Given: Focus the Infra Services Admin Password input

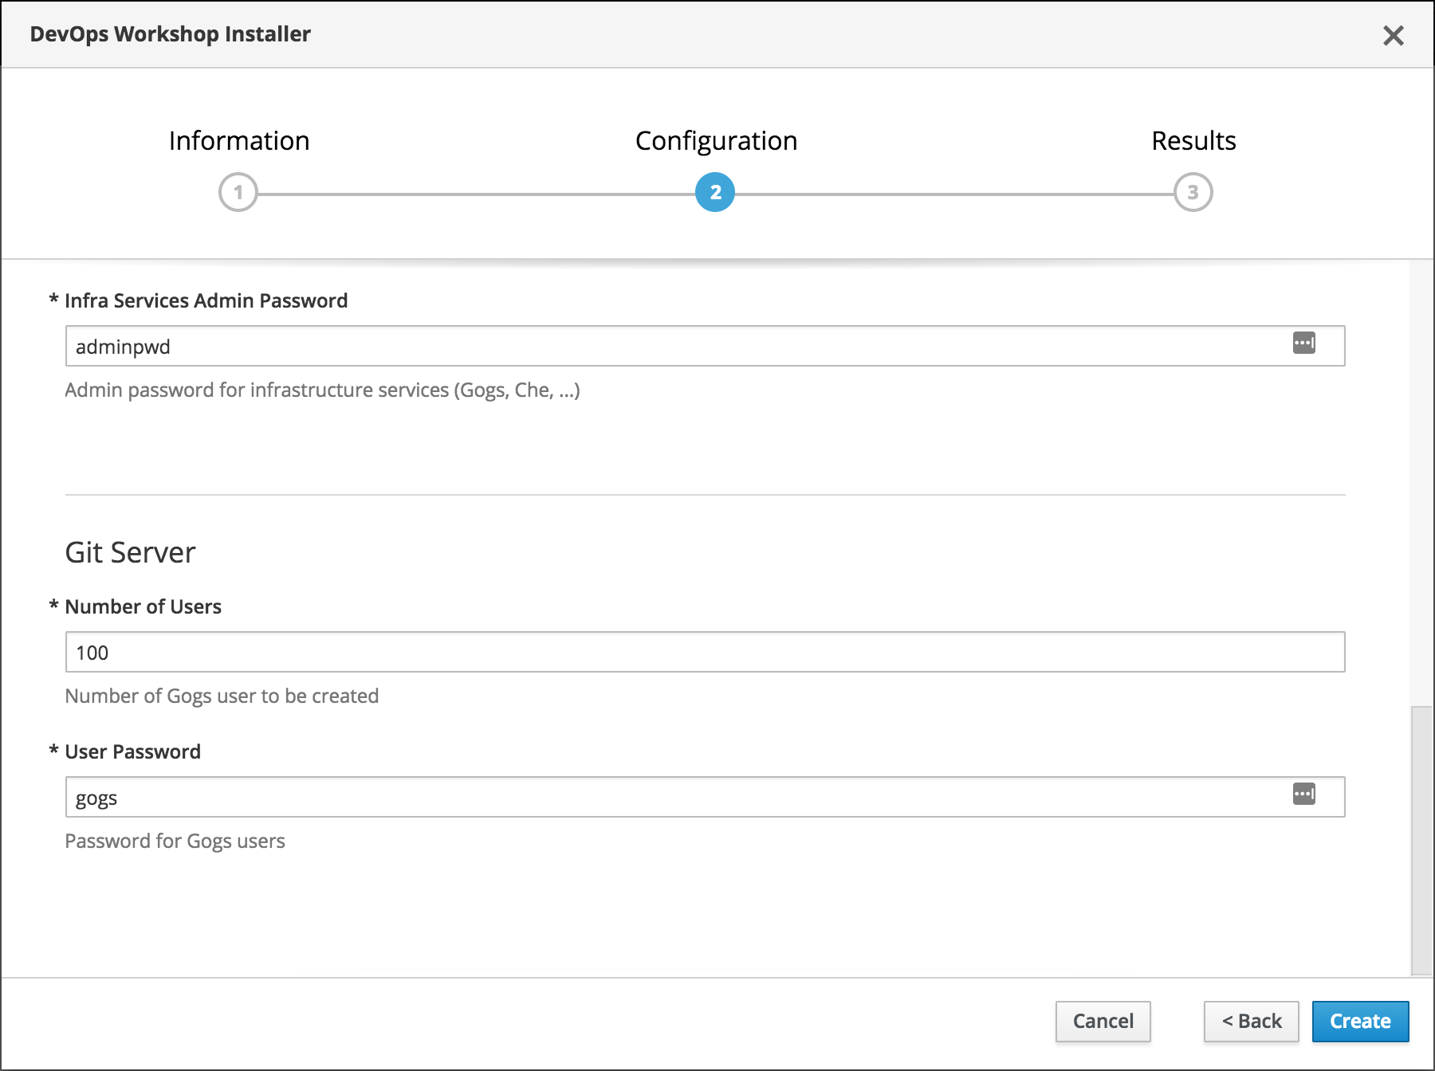Looking at the screenshot, I should 705,346.
